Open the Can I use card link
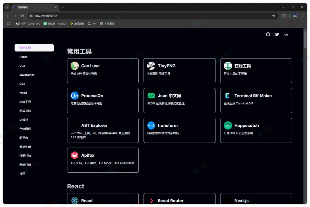Image resolution: width=310 pixels, height=207 pixels. [103, 71]
